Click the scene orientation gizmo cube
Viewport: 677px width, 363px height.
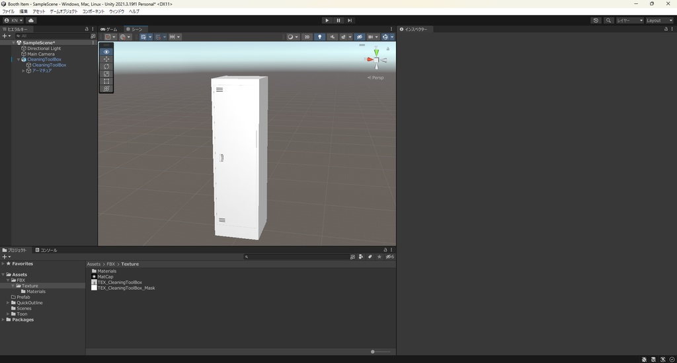(376, 60)
